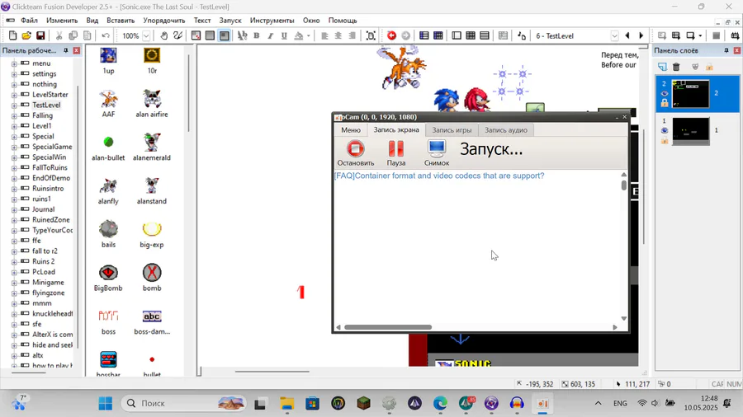The height and width of the screenshot is (417, 743).
Task: Open the Файл menu
Action: 29,21
